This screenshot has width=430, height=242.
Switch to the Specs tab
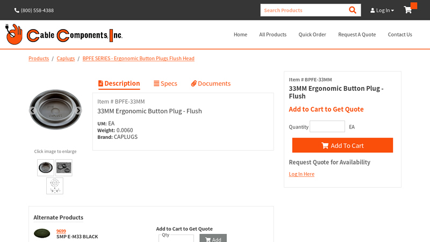pos(165,83)
